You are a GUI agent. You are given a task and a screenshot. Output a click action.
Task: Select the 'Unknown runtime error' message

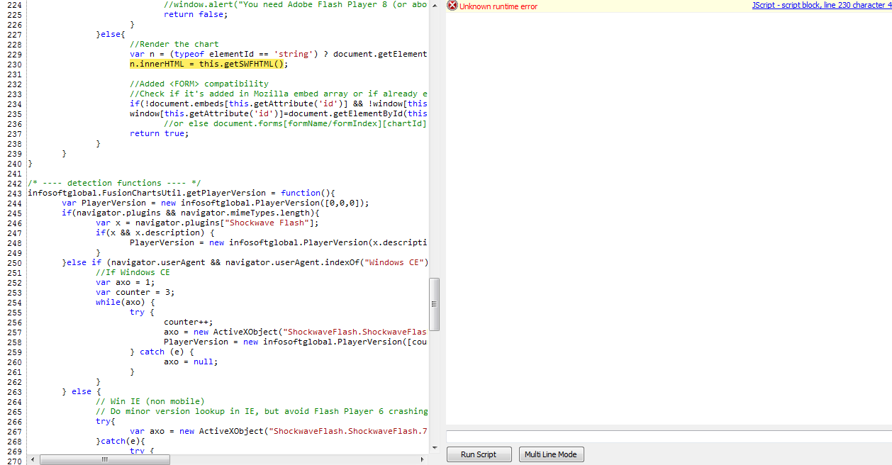click(x=498, y=6)
